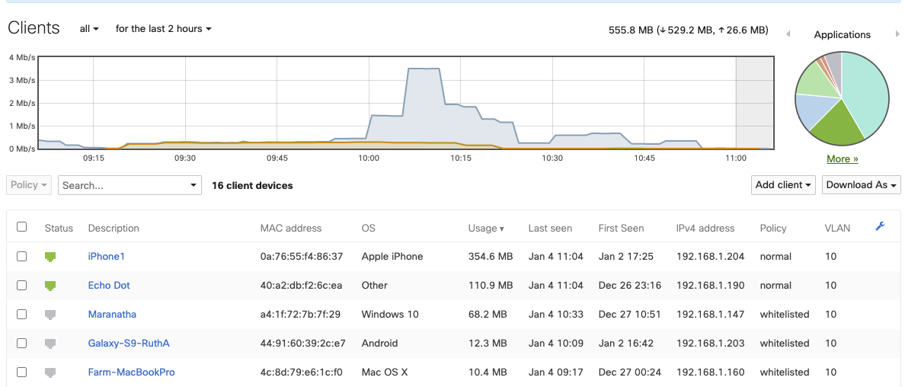Viewport: 905px width, 387px height.
Task: Click the gray status icon for Galaxy-S9-RuthA
Action: pos(51,344)
